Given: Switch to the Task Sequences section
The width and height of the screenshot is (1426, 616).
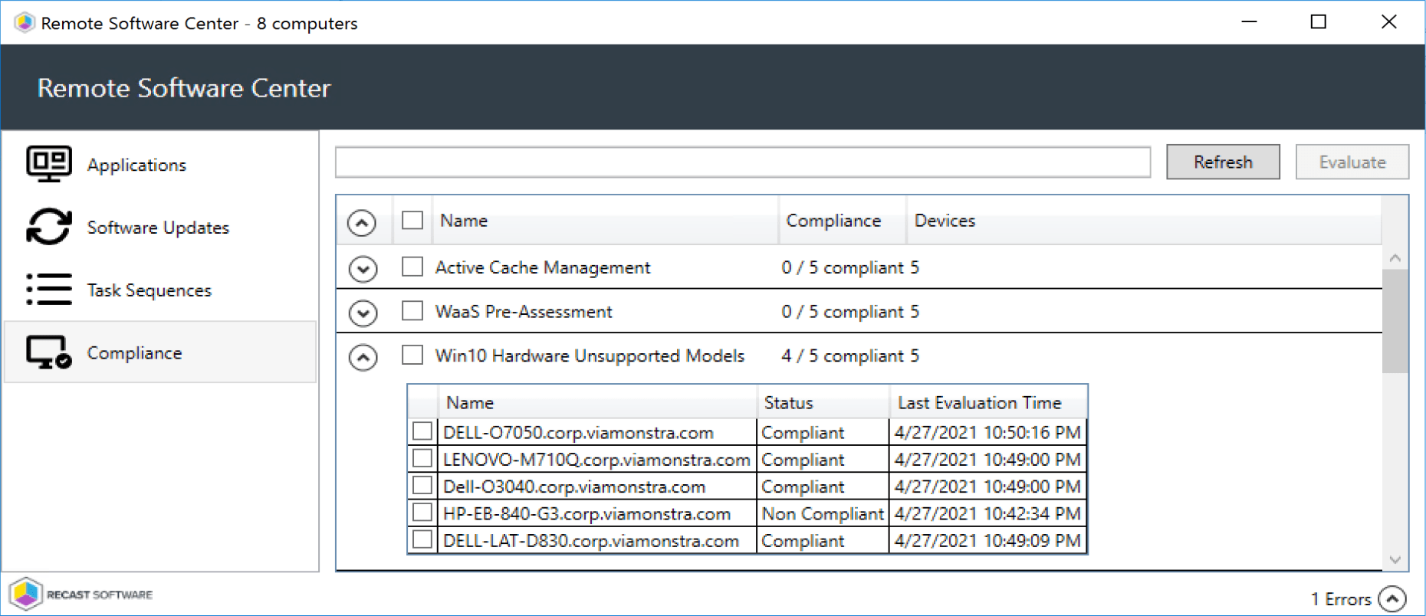Looking at the screenshot, I should [x=149, y=290].
